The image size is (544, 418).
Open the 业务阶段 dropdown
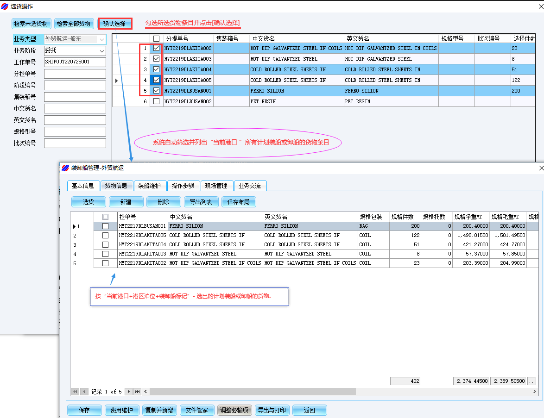point(102,51)
